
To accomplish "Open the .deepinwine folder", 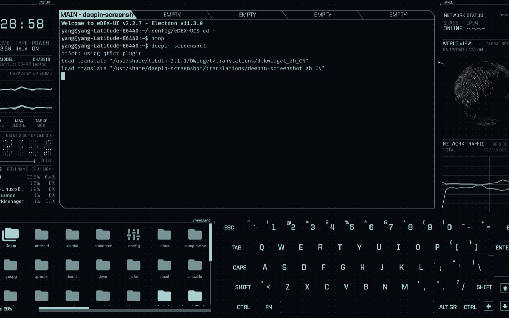I will [195, 238].
